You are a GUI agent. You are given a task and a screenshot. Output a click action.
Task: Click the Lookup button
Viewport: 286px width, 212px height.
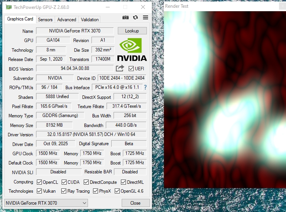(132, 31)
